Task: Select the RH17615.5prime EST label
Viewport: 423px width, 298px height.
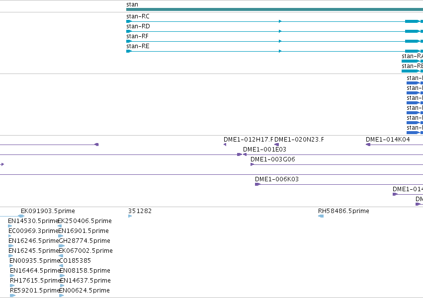Action: coord(35,281)
